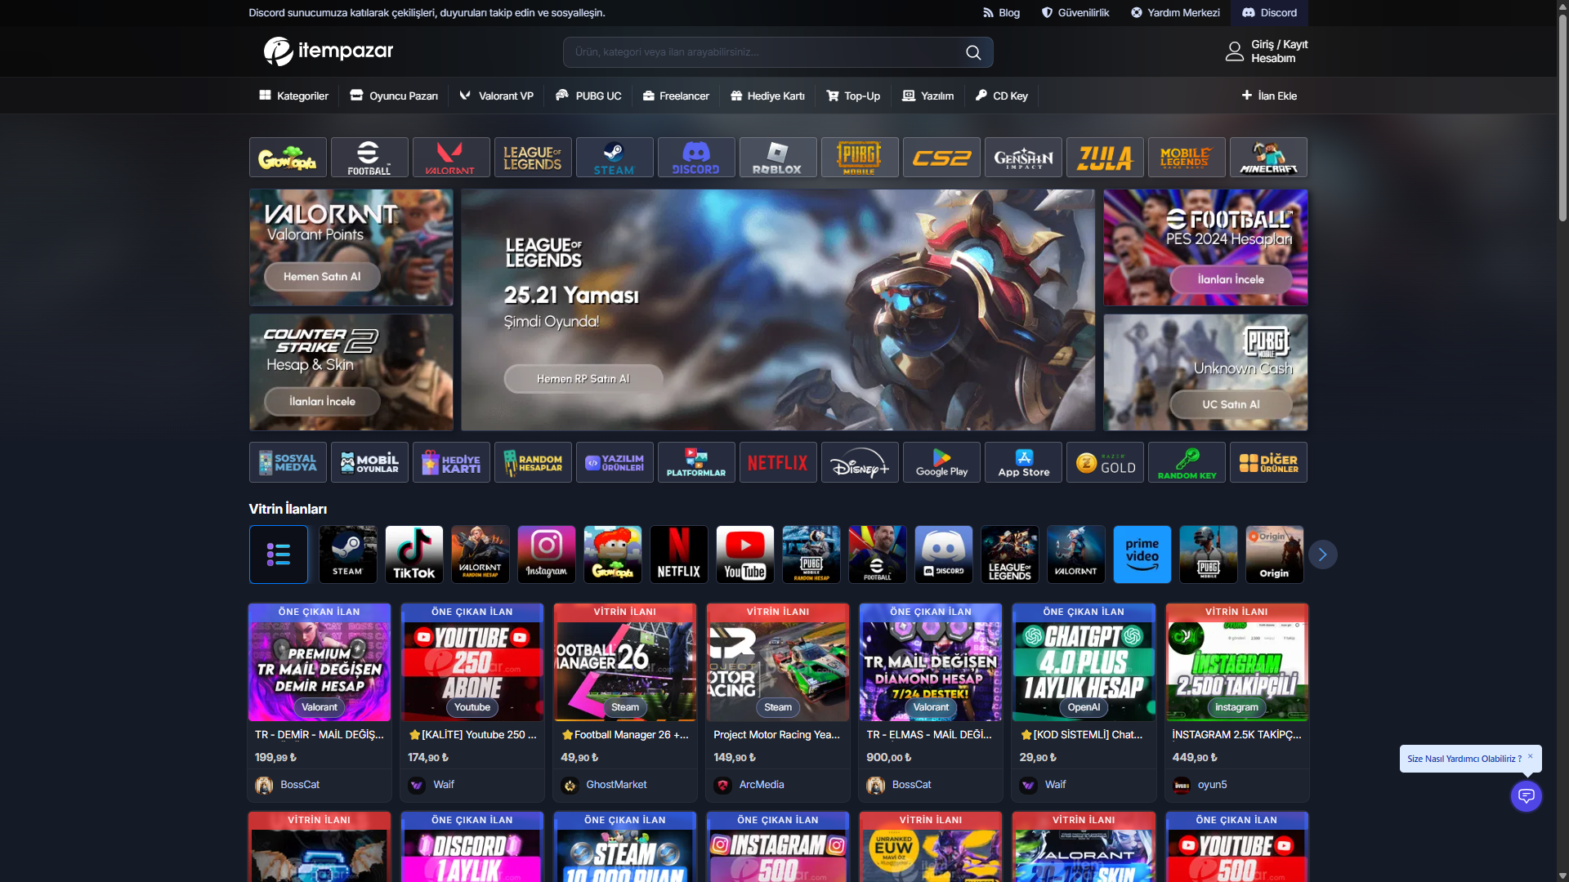Image resolution: width=1569 pixels, height=882 pixels.
Task: Open the live chat support bubble
Action: pos(1526,795)
